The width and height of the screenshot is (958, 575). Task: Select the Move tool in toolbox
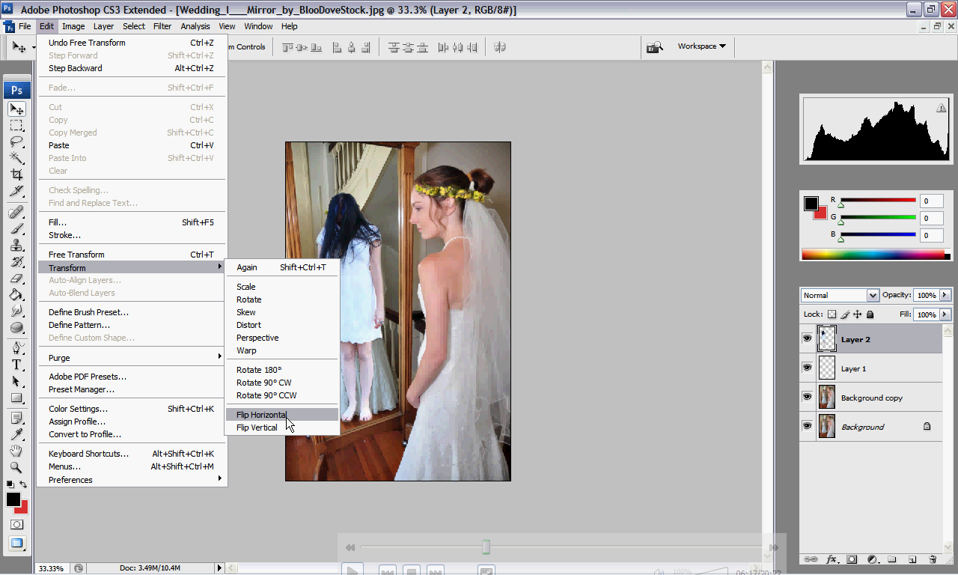[x=16, y=109]
